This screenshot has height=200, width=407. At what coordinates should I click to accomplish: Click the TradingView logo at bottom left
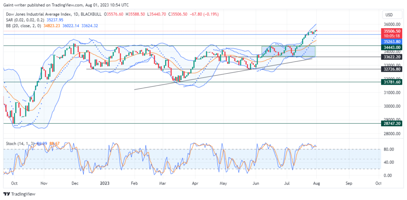click(19, 194)
